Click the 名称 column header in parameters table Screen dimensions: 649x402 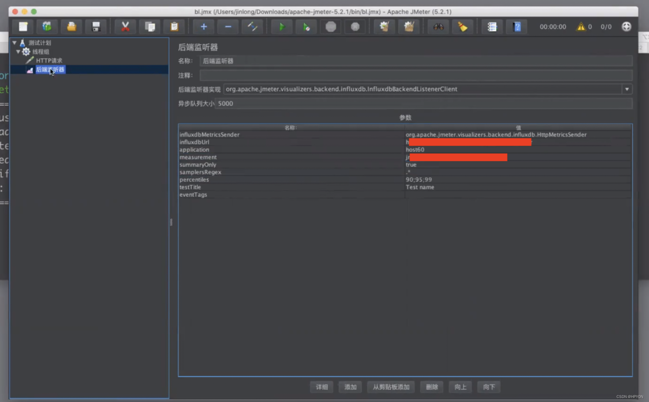[x=291, y=127]
